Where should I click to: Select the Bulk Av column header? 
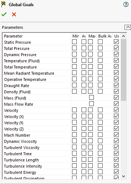[x=105, y=36]
